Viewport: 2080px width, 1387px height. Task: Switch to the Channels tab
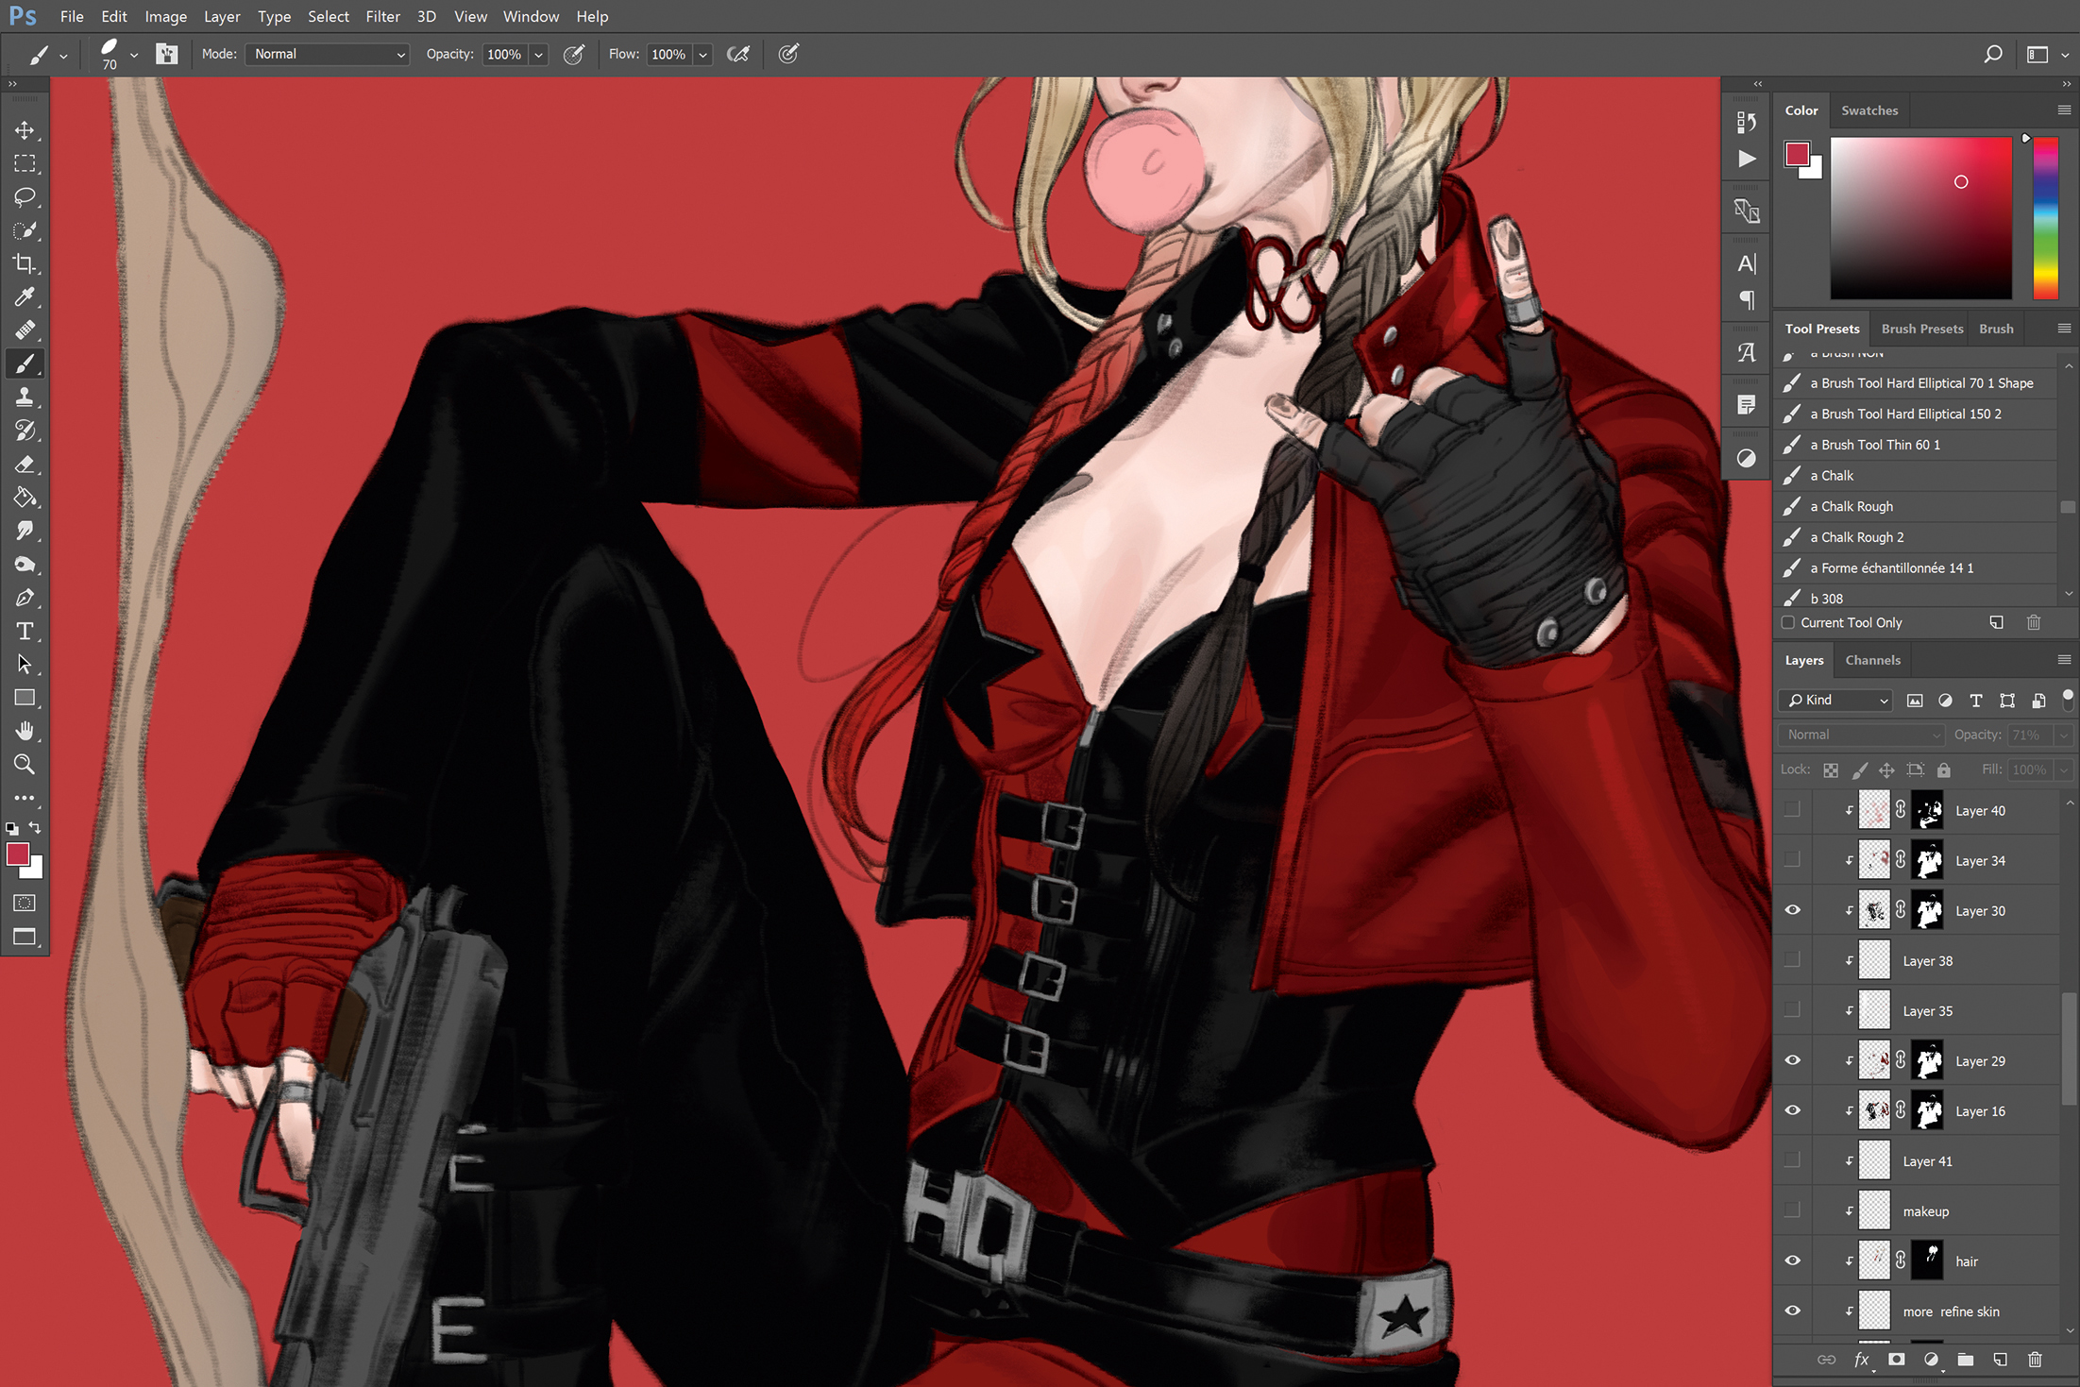1872,660
